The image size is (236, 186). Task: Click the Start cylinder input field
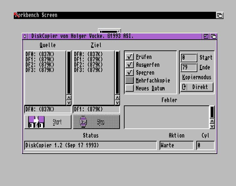189,58
